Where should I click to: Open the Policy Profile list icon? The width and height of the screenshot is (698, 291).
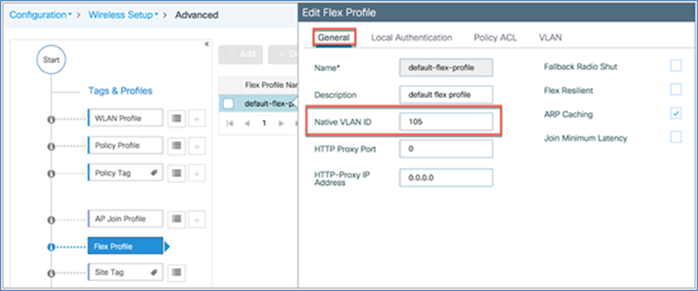pyautogui.click(x=176, y=145)
